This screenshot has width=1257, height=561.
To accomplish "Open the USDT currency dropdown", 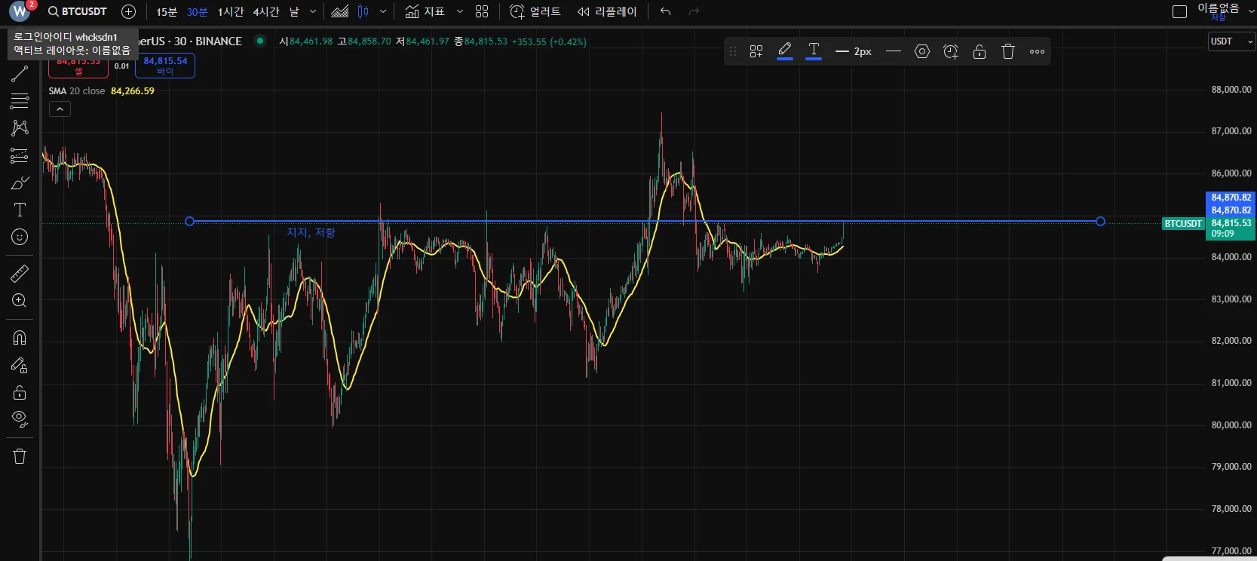I will pos(1232,41).
